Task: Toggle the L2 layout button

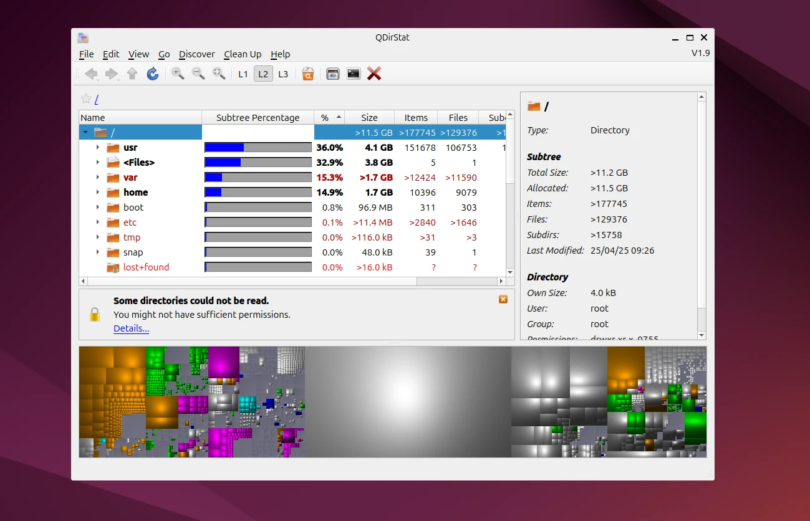Action: coord(263,74)
